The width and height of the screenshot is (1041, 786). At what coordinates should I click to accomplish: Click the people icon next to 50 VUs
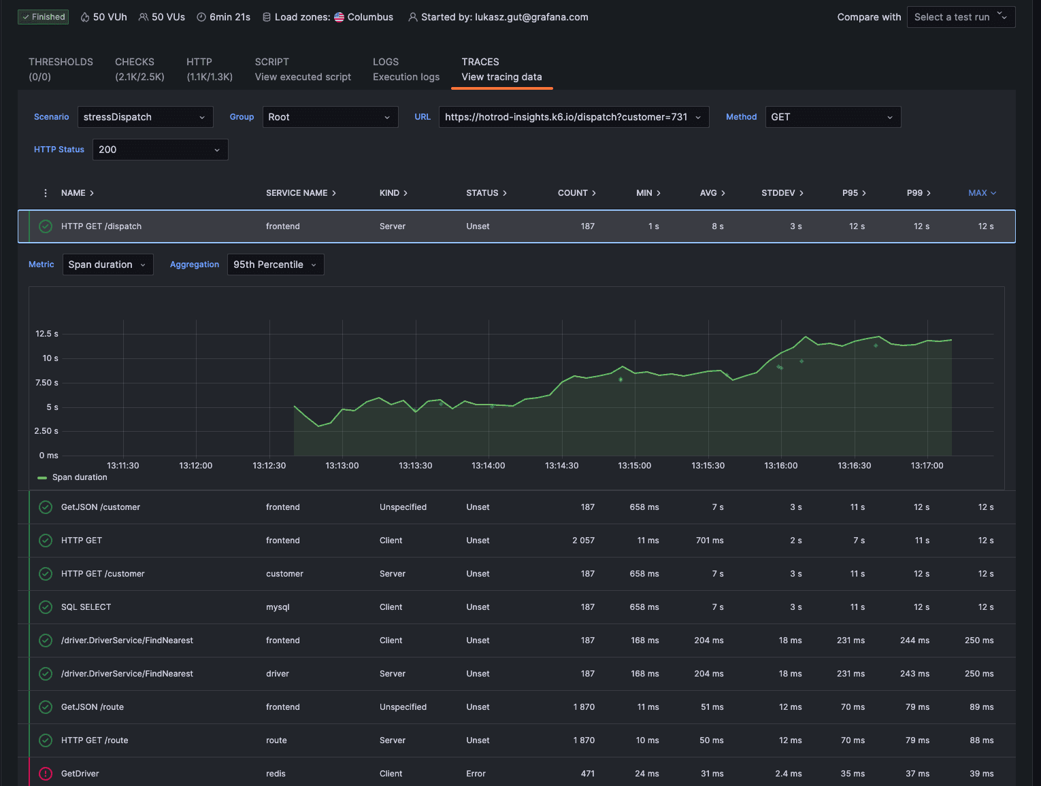coord(142,17)
